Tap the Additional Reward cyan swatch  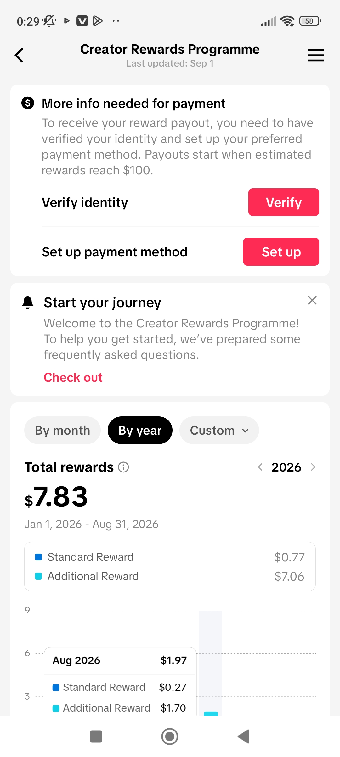[38, 576]
